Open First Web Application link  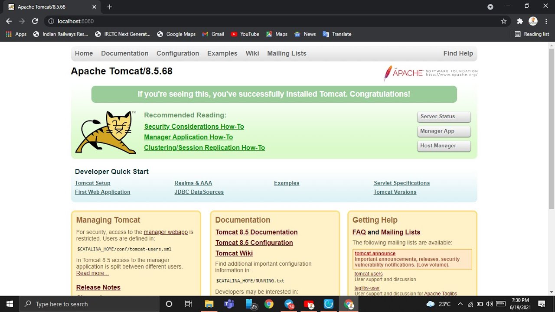(102, 192)
